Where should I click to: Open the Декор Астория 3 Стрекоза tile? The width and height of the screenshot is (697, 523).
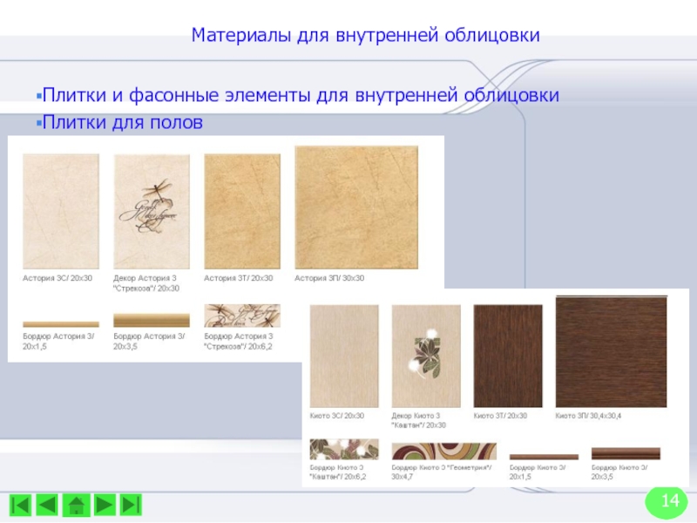(x=151, y=211)
